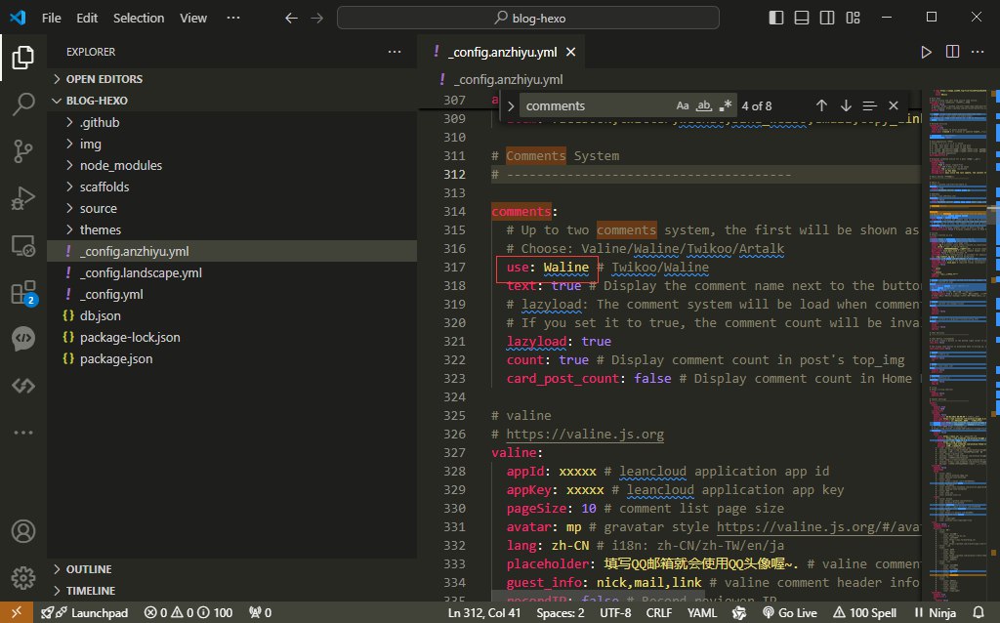Open Manage settings gear icon
This screenshot has width=1000, height=623.
point(22,577)
